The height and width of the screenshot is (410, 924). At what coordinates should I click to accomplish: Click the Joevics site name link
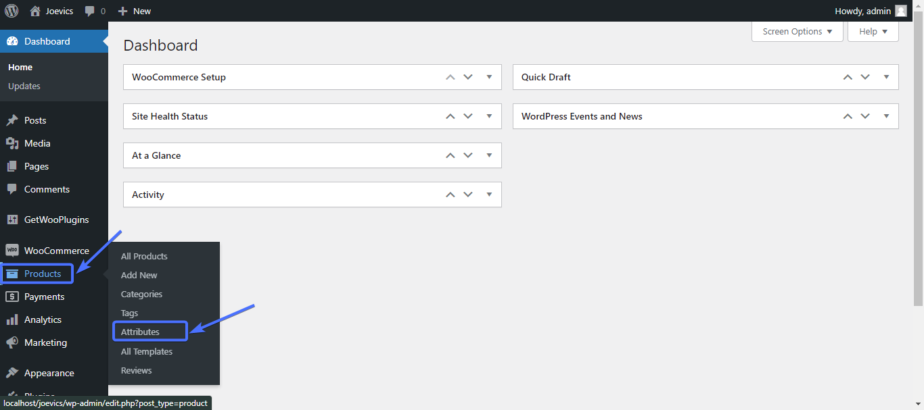coord(60,11)
